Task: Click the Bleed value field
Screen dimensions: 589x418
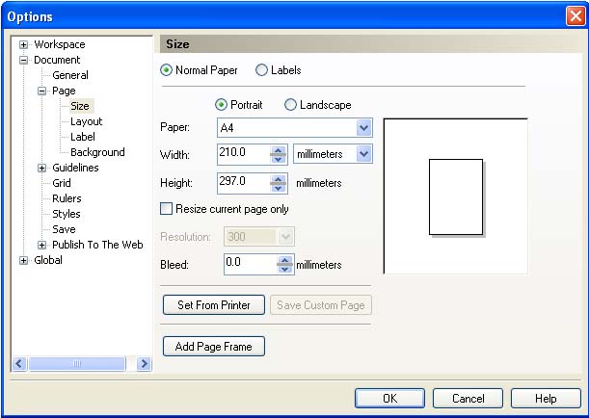Action: (x=251, y=264)
